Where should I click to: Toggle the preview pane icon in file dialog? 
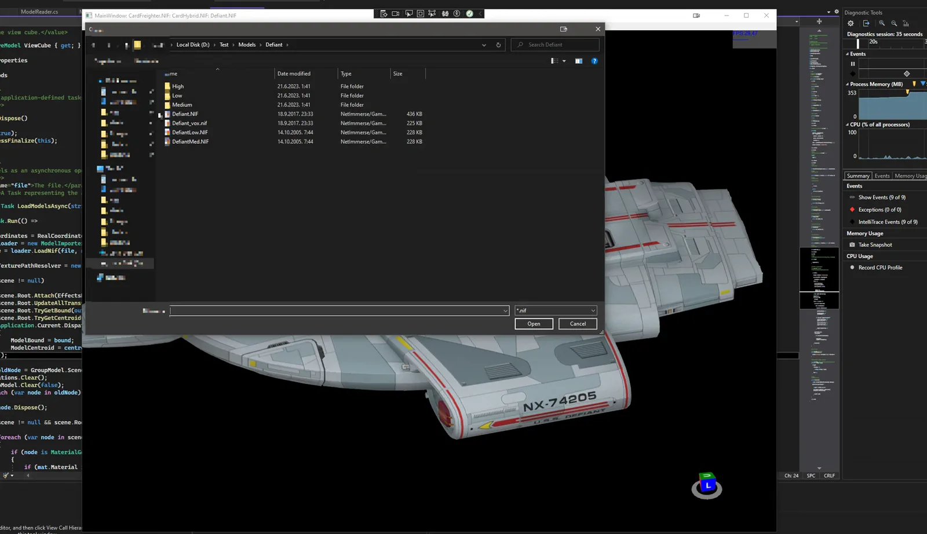tap(578, 61)
